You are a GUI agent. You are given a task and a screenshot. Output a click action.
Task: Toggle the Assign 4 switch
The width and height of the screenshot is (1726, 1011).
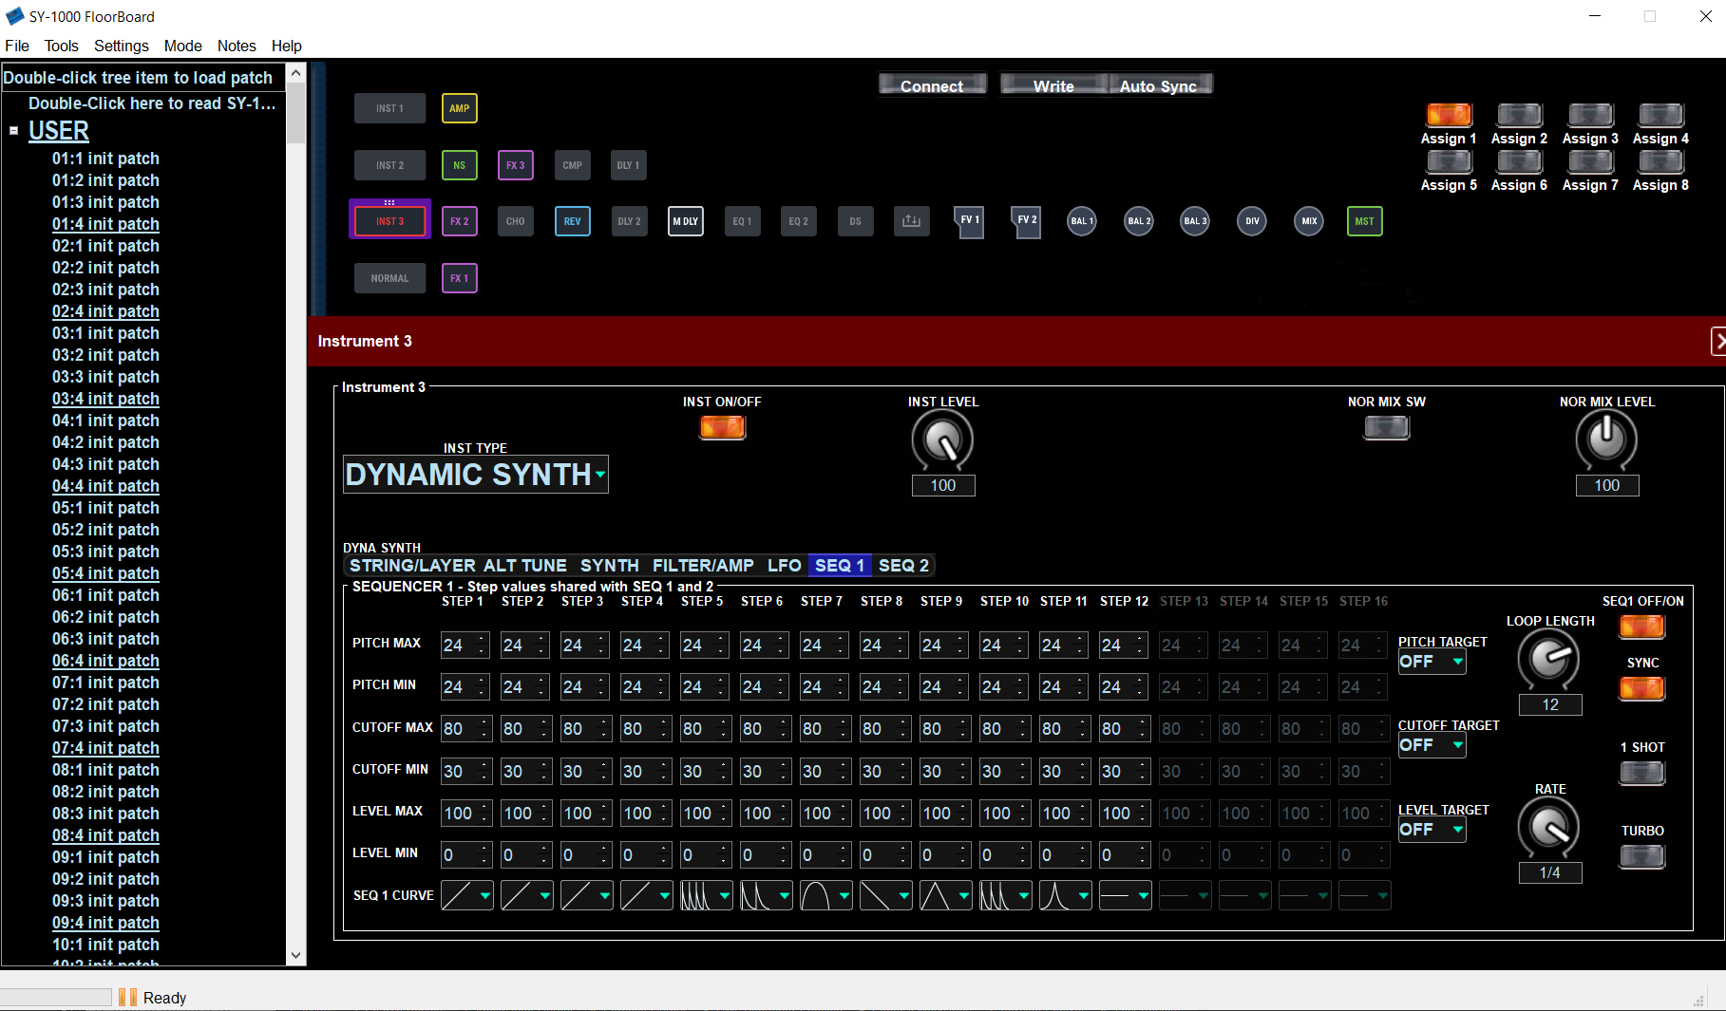coord(1660,115)
